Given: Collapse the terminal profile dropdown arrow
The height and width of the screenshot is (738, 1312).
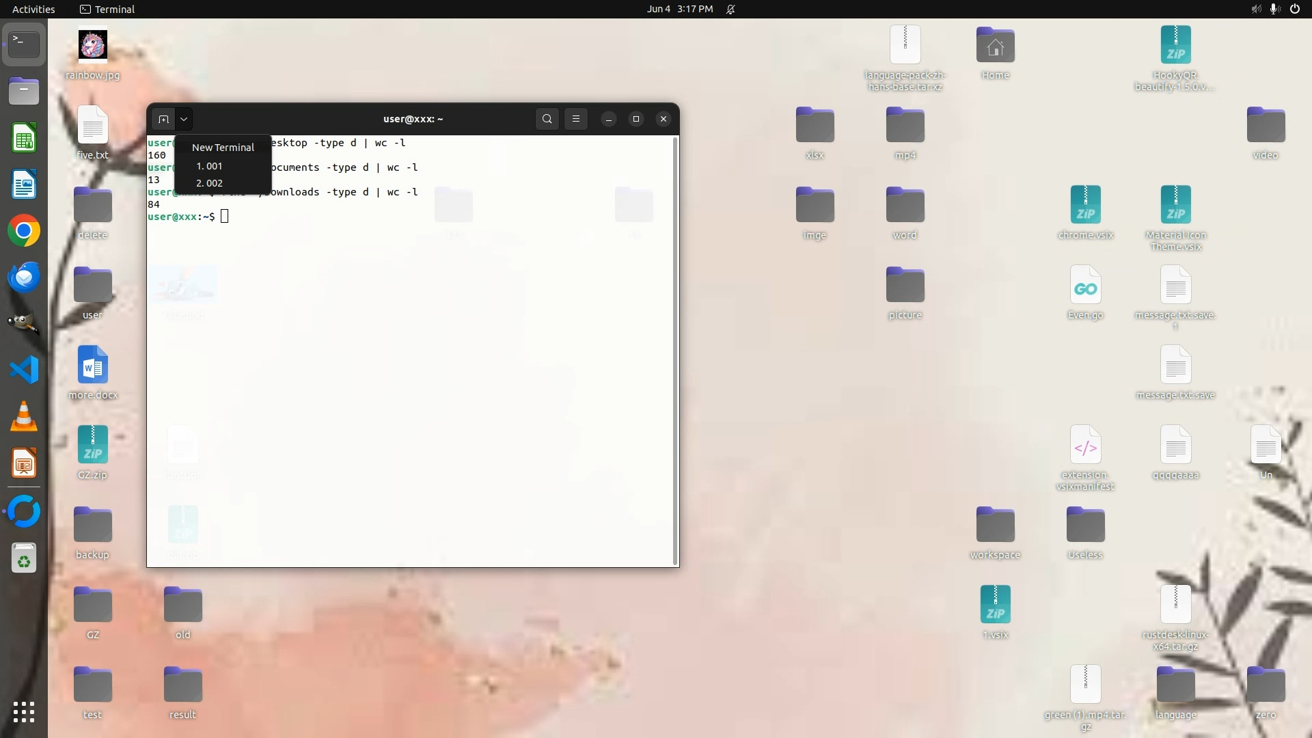Looking at the screenshot, I should (184, 119).
